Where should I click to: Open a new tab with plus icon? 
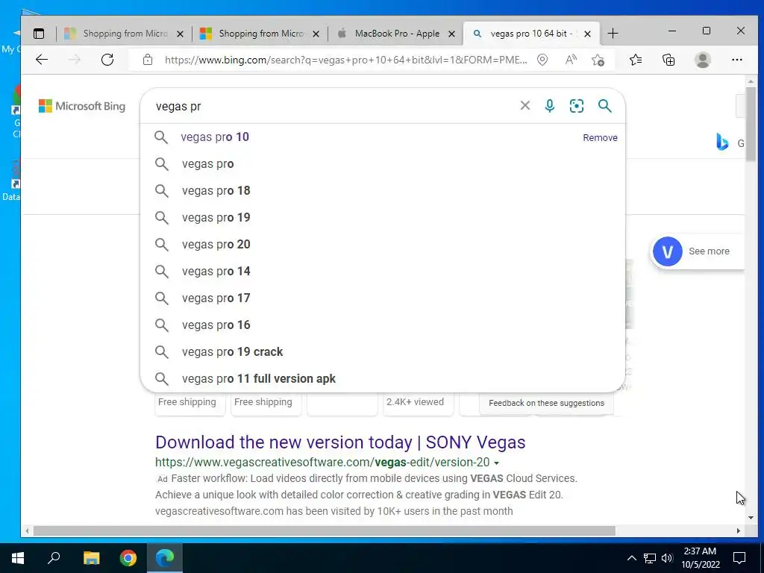[x=613, y=34]
